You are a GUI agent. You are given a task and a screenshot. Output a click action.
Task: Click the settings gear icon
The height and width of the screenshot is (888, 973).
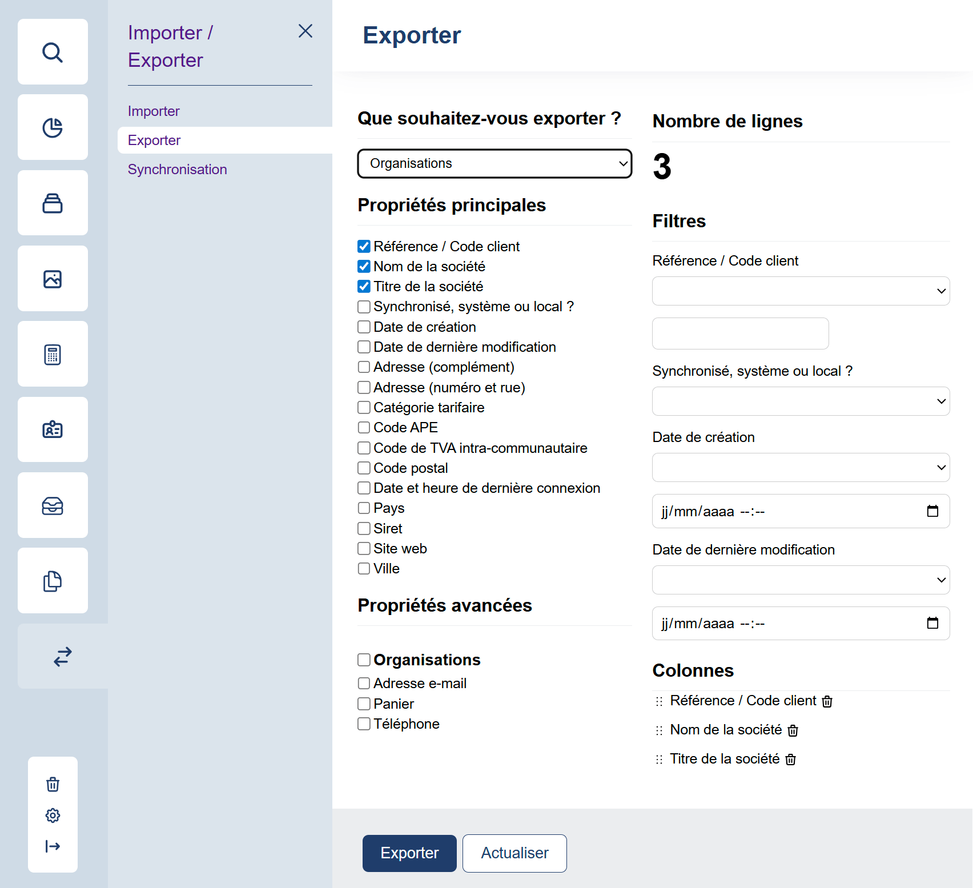pyautogui.click(x=53, y=815)
